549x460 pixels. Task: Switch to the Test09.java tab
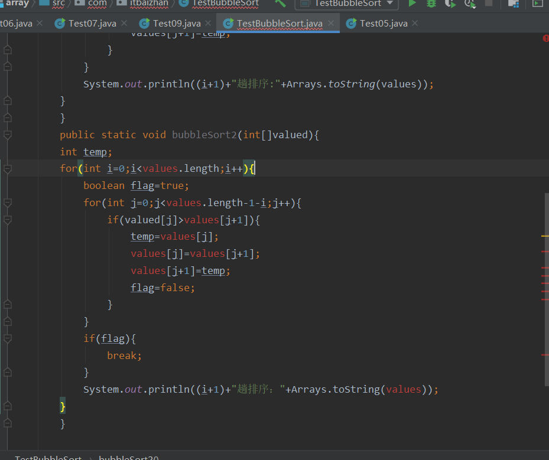click(177, 24)
